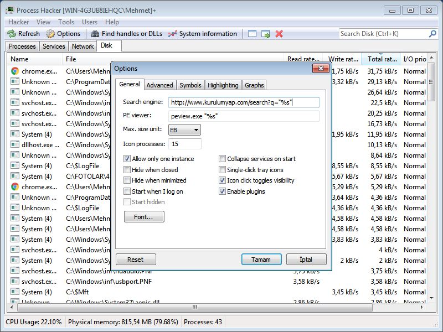Open Find handles or DLLs

(127, 34)
